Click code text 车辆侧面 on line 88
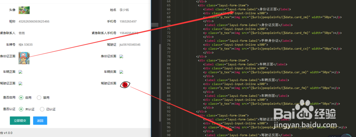Viewport: 356px width, 137px height. pyautogui.click(x=268, y=95)
